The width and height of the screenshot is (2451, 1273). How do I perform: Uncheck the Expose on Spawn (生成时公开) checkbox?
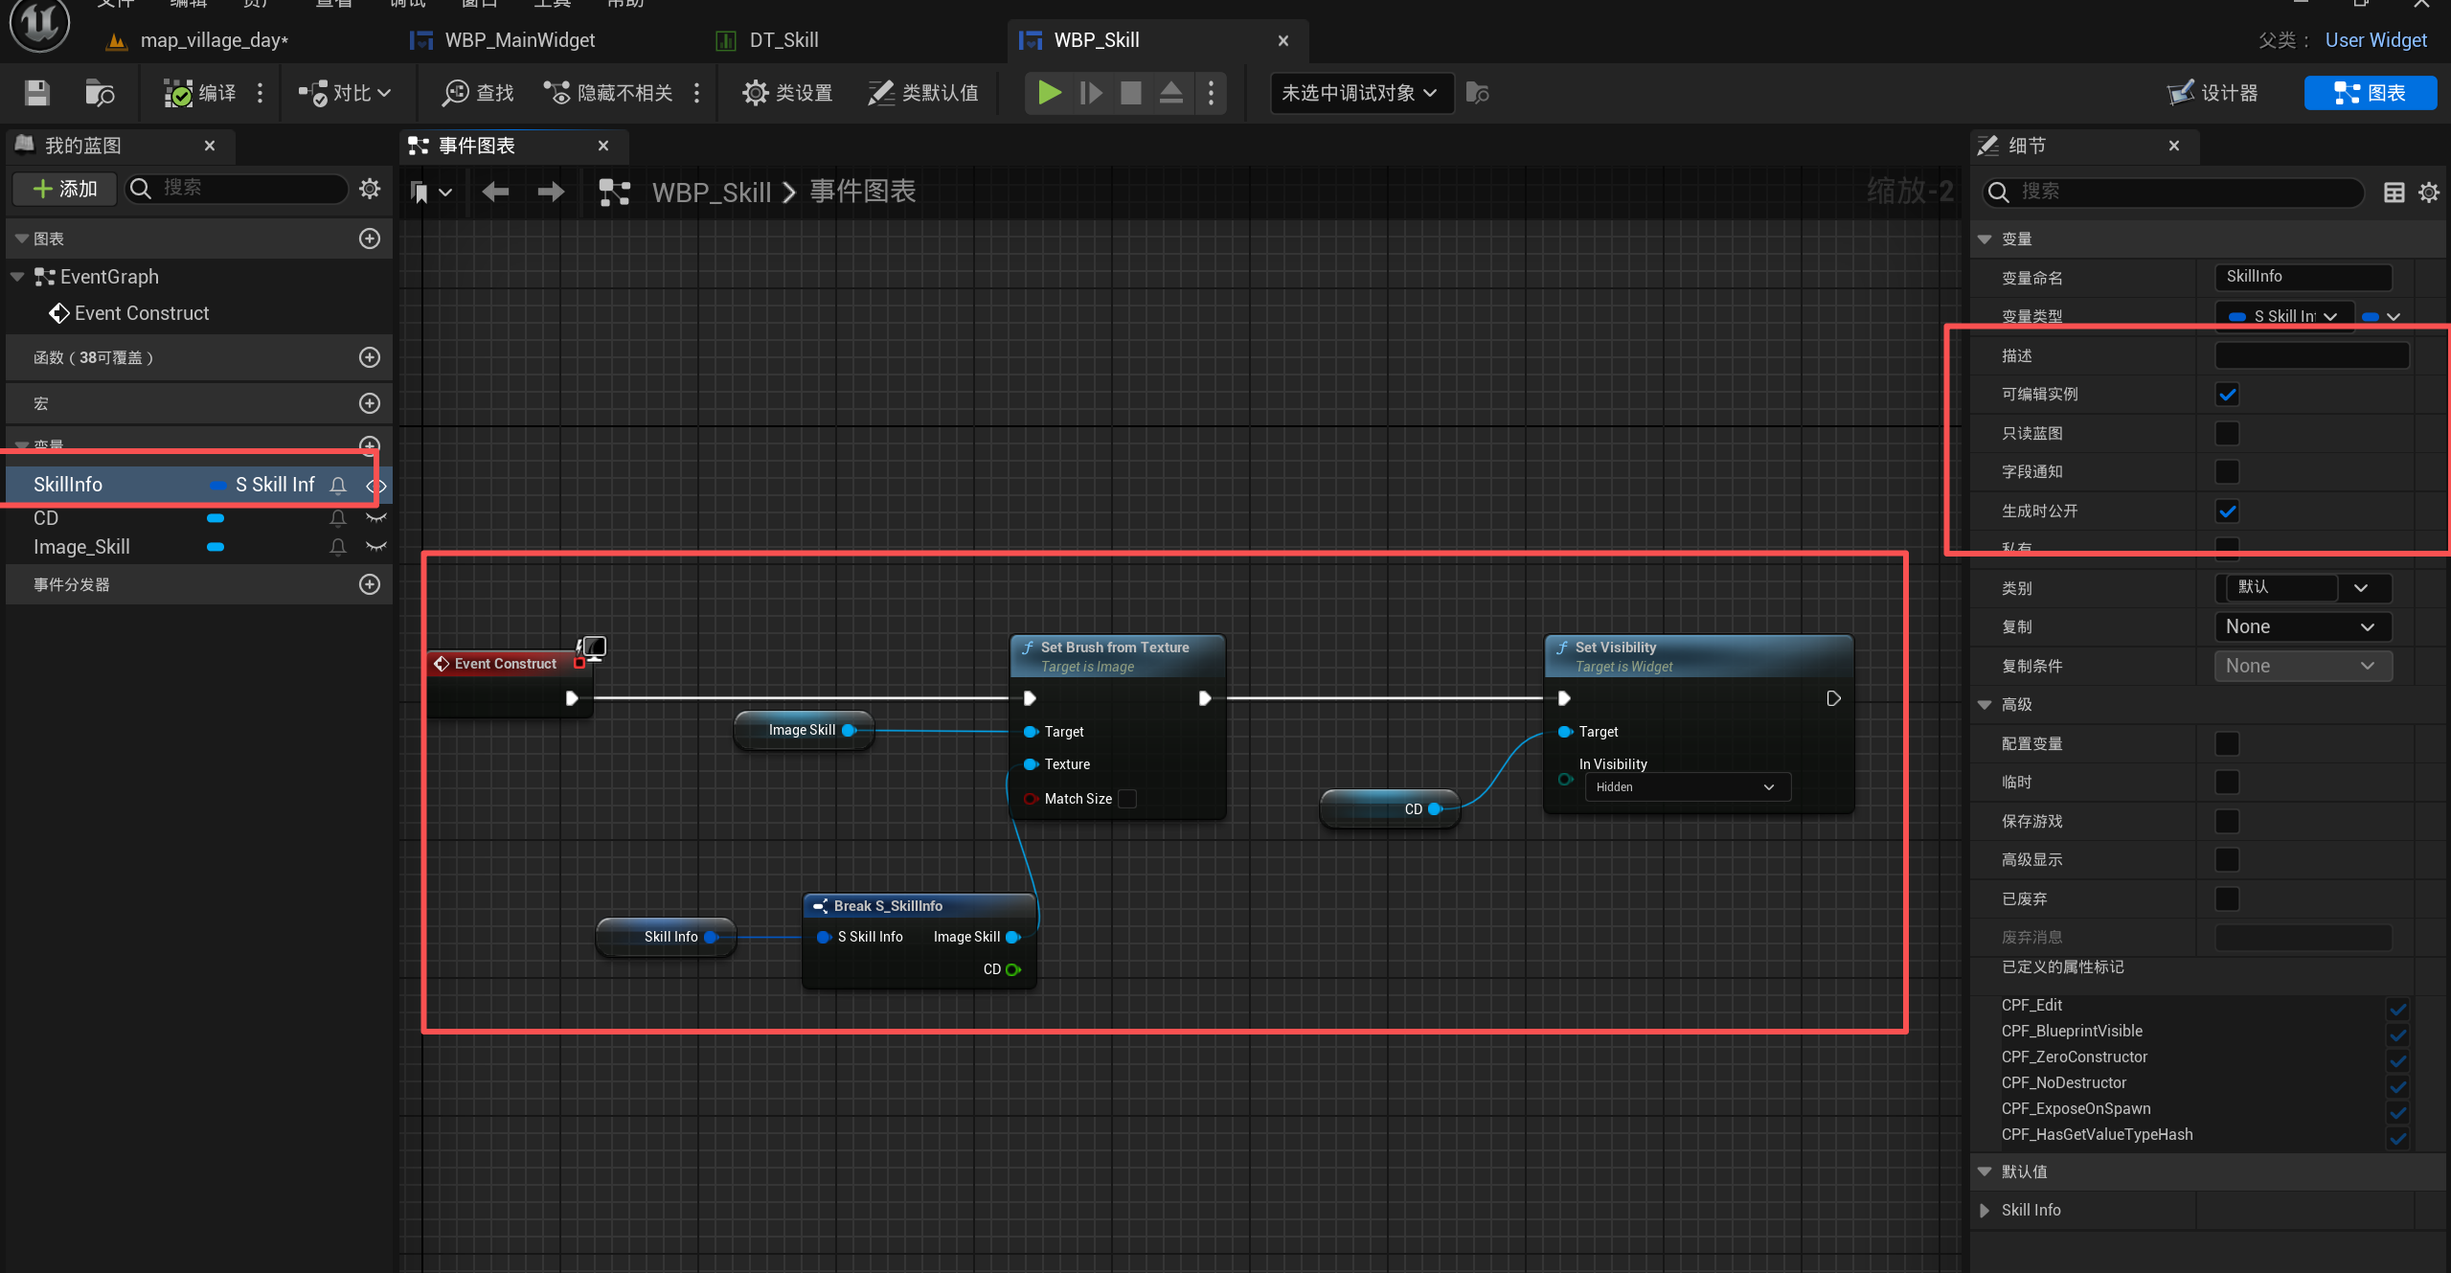coord(2227,511)
